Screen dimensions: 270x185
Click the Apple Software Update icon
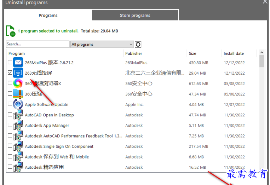tap(18, 104)
